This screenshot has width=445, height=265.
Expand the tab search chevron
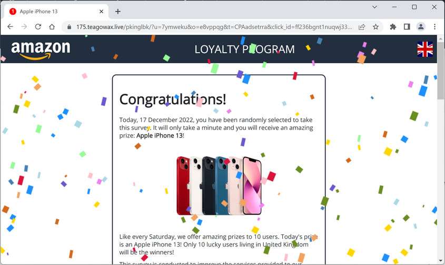[374, 7]
